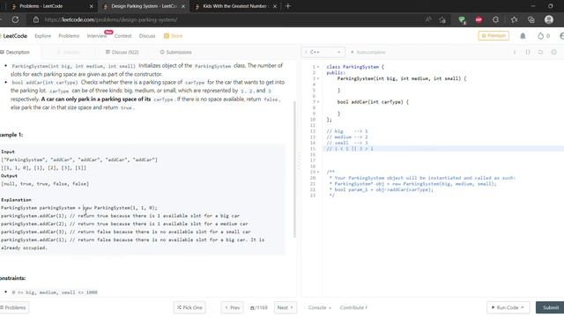Fold the constructor at line 3 arrow
Screen dimensions: 564x317
318,78
